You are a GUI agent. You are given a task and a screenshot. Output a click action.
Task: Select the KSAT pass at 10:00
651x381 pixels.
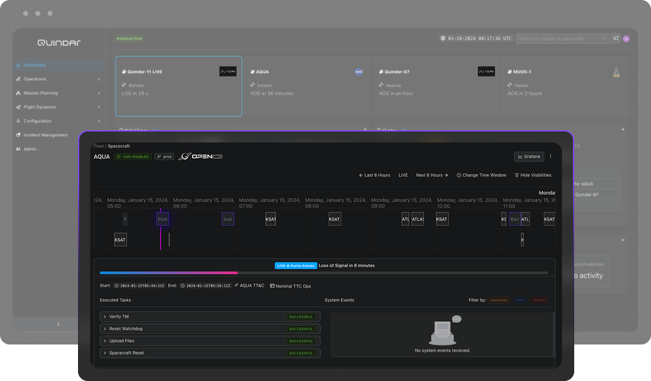tap(442, 219)
